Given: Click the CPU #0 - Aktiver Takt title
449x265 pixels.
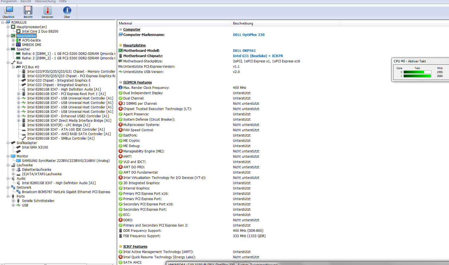Looking at the screenshot, I should tap(410, 61).
